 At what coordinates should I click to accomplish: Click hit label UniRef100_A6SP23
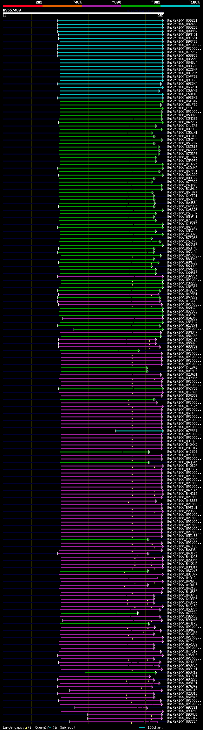182,350
